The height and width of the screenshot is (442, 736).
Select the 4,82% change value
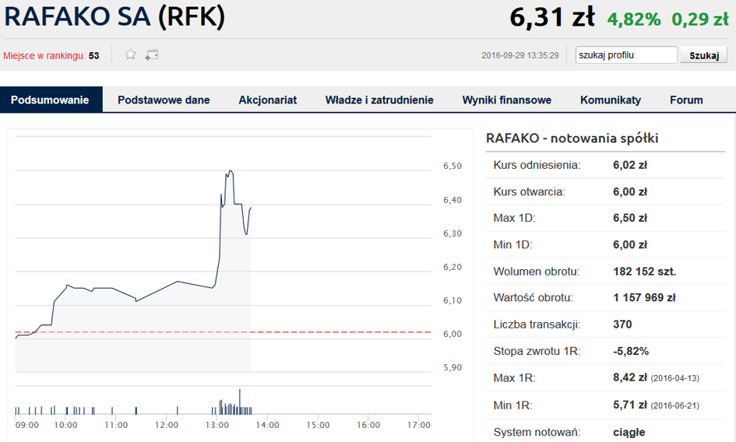pos(634,19)
